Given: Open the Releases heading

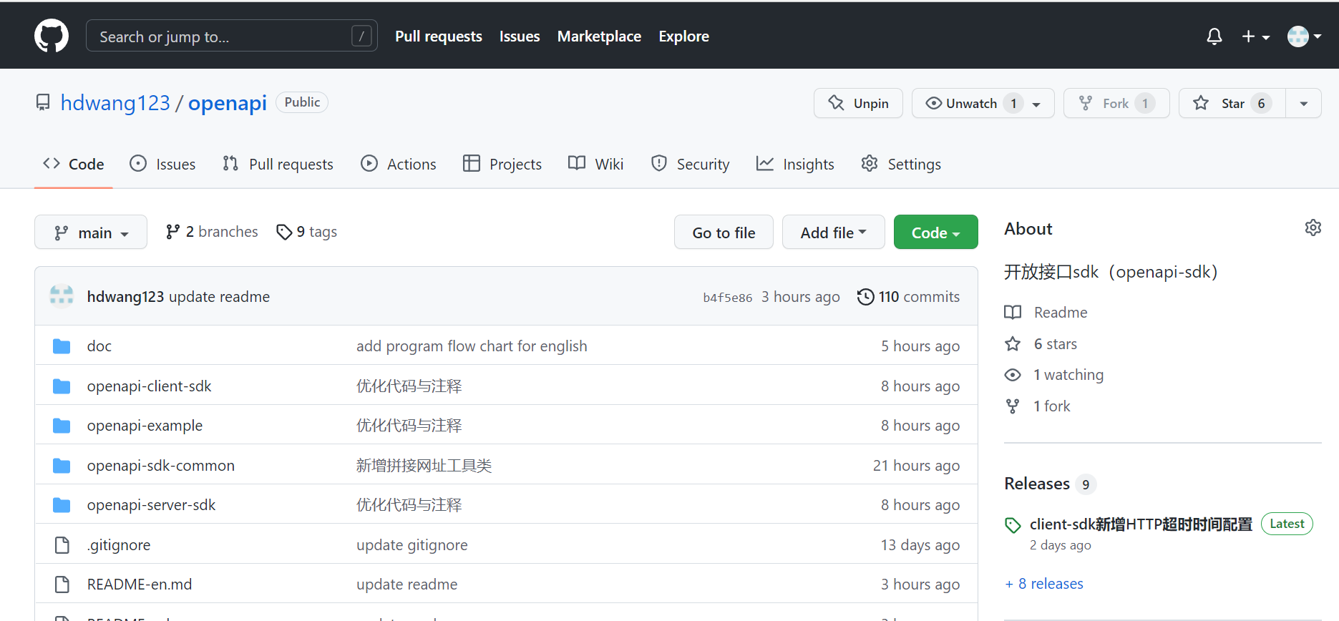Looking at the screenshot, I should click(1037, 484).
